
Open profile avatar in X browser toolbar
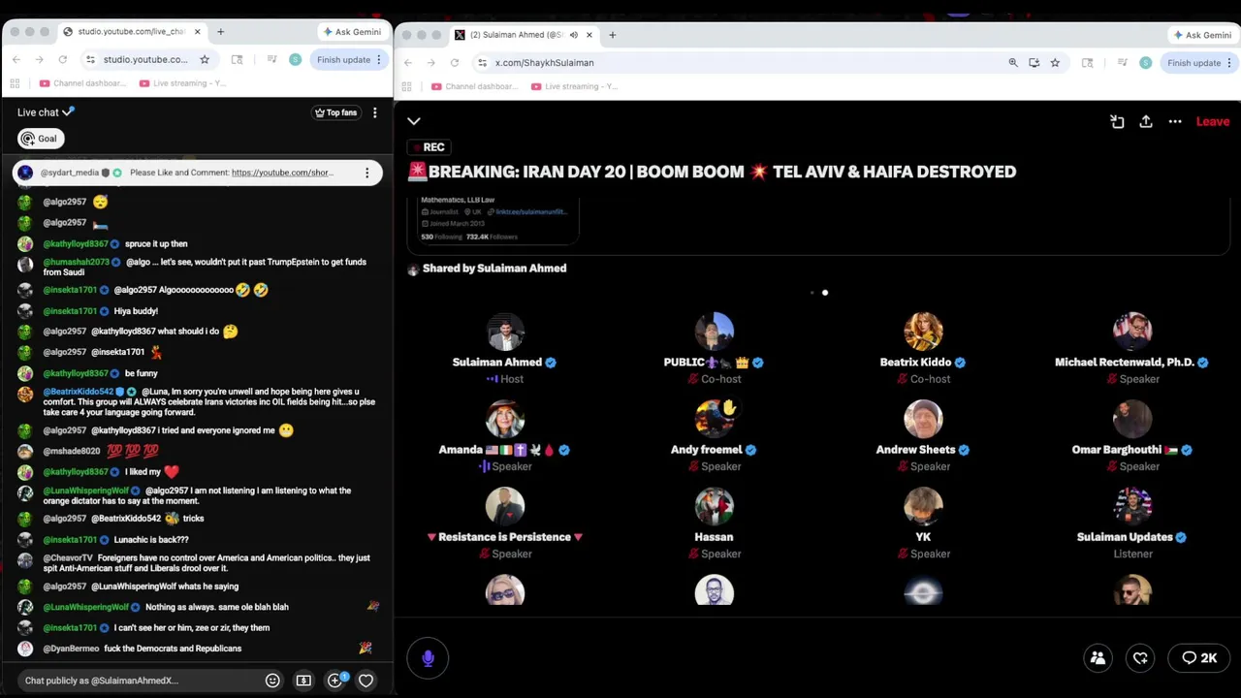(1146, 63)
